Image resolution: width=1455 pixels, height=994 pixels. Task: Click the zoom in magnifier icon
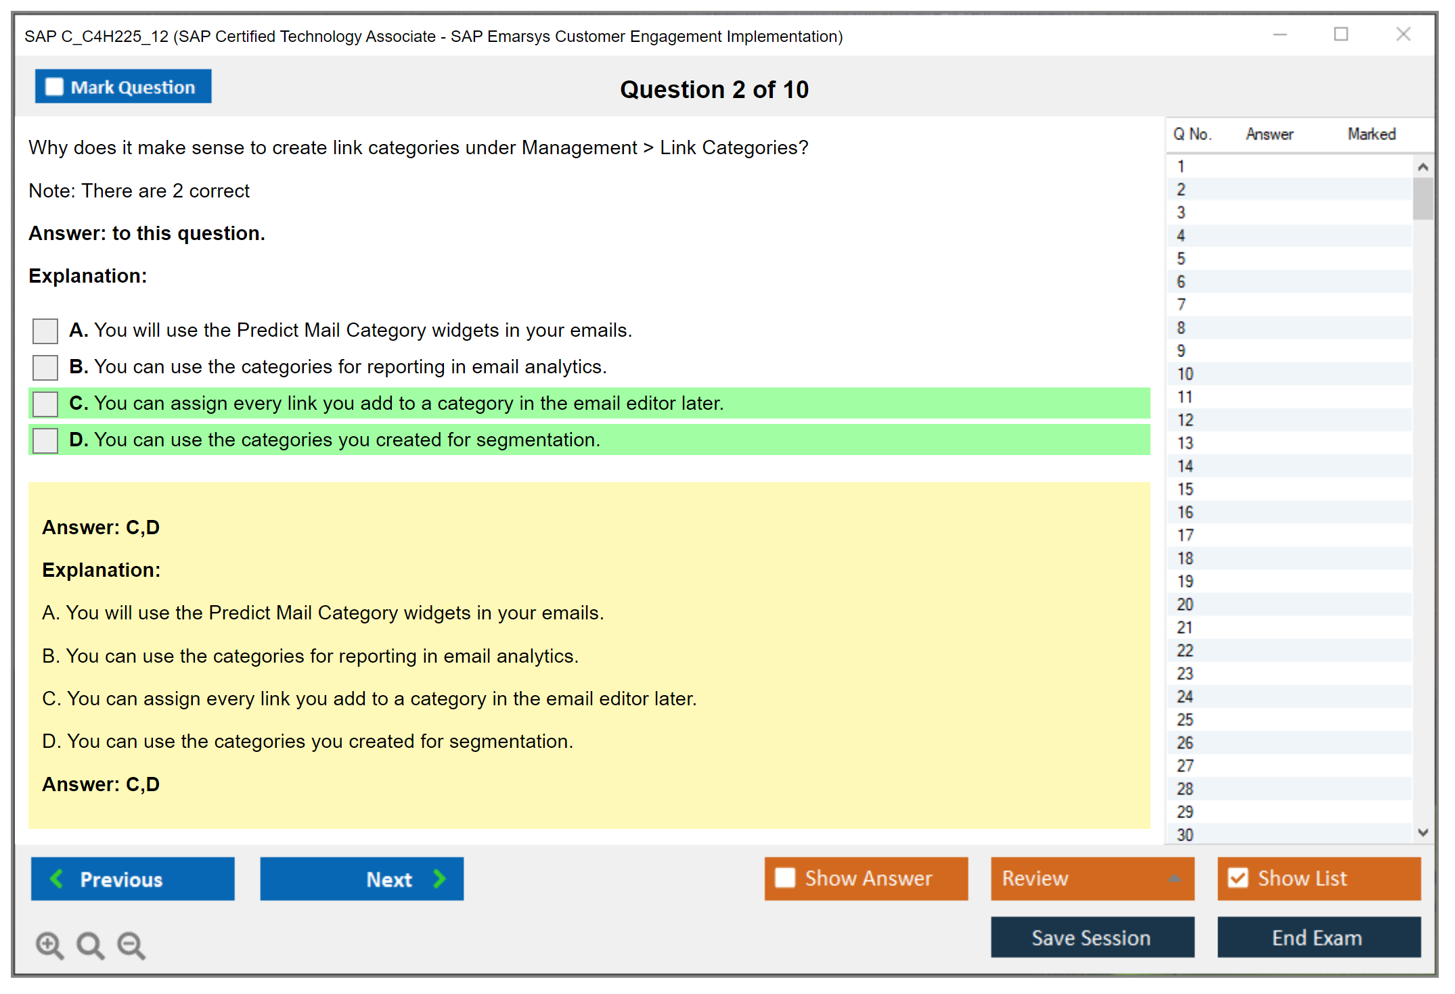pos(49,945)
